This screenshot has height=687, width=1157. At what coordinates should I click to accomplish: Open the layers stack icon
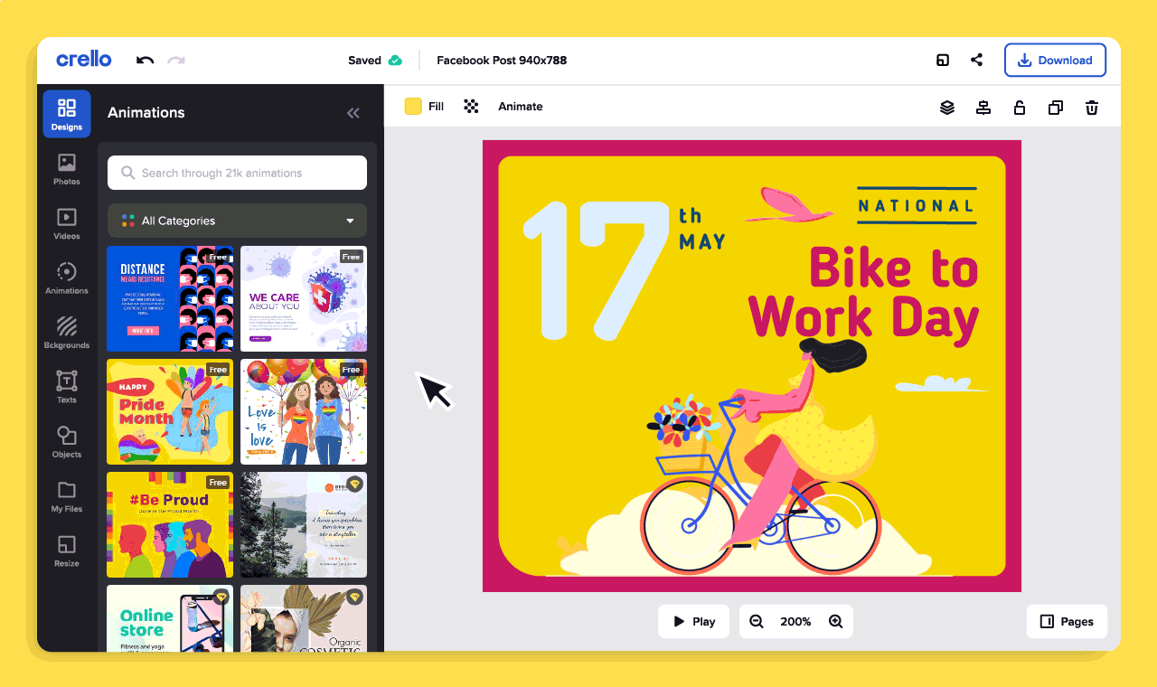(x=947, y=108)
